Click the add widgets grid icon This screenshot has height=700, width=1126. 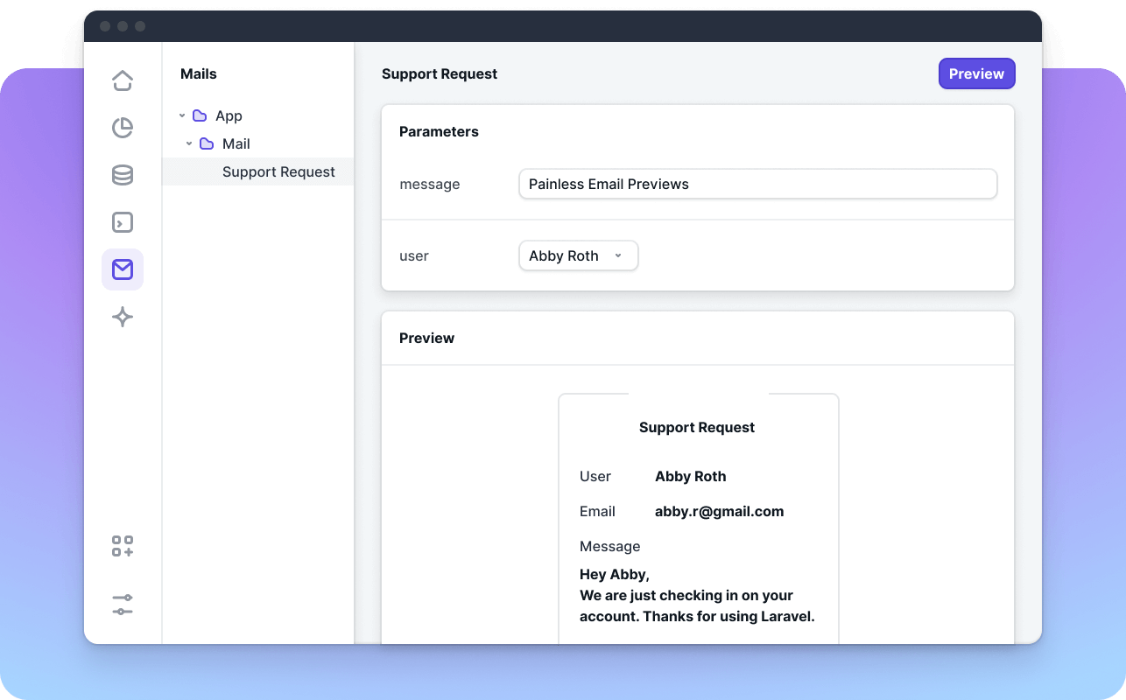[123, 545]
